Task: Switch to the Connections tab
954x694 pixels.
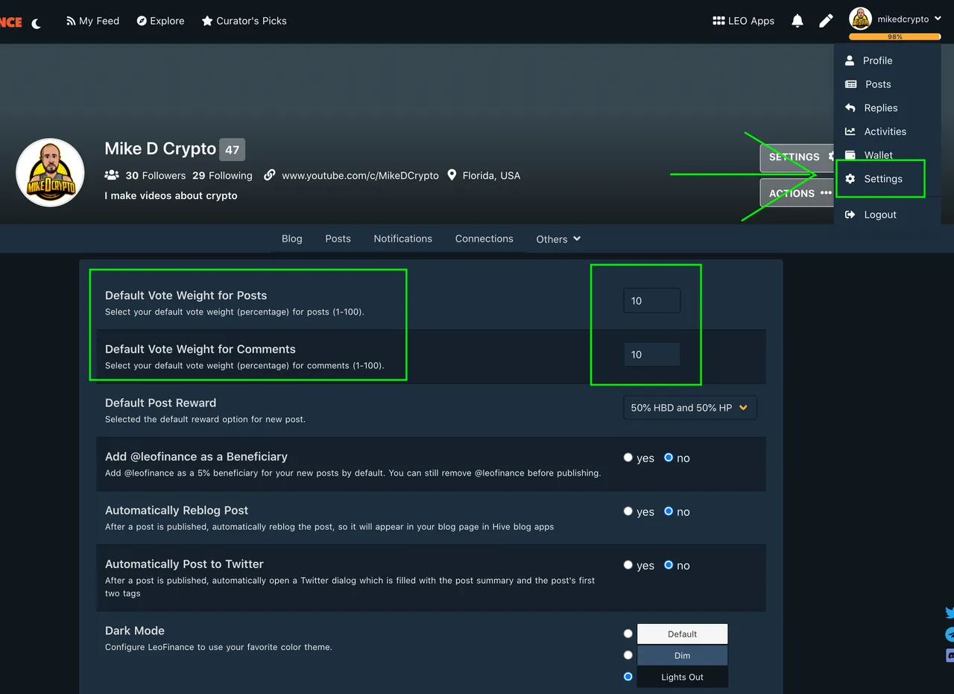Action: [x=484, y=239]
